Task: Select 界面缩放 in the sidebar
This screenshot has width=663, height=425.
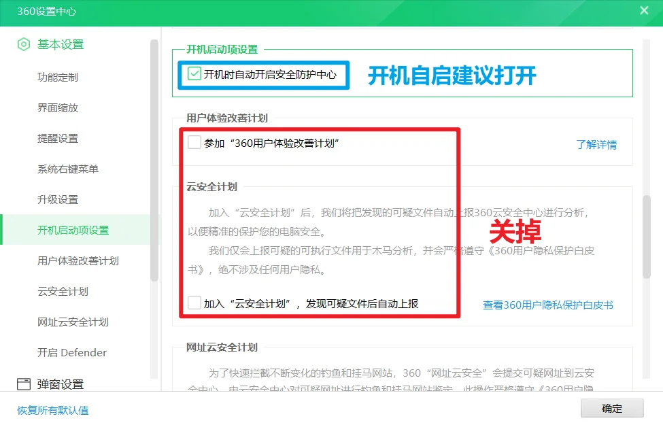Action: point(58,108)
